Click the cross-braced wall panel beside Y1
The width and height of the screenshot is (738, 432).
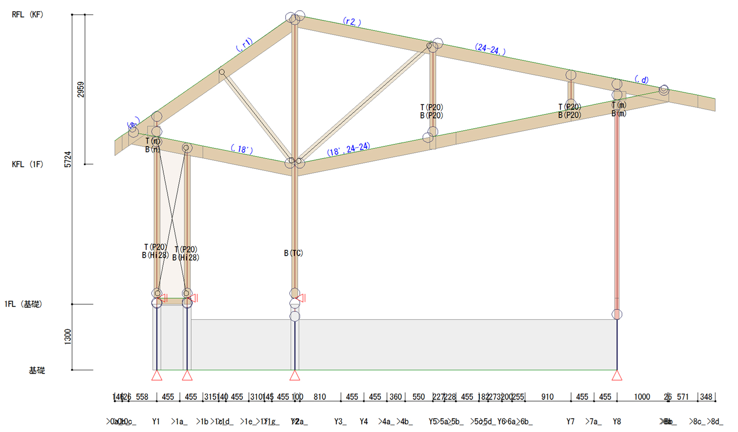[172, 223]
